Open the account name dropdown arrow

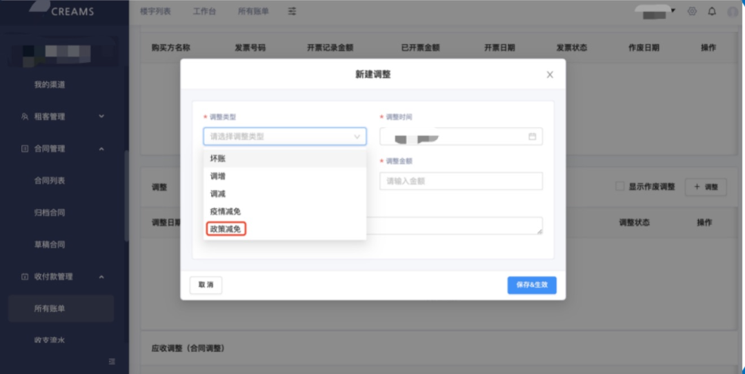673,10
